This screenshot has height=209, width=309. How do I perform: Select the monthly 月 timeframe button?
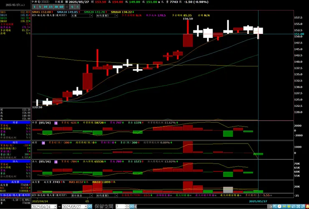pyautogui.click(x=77, y=7)
